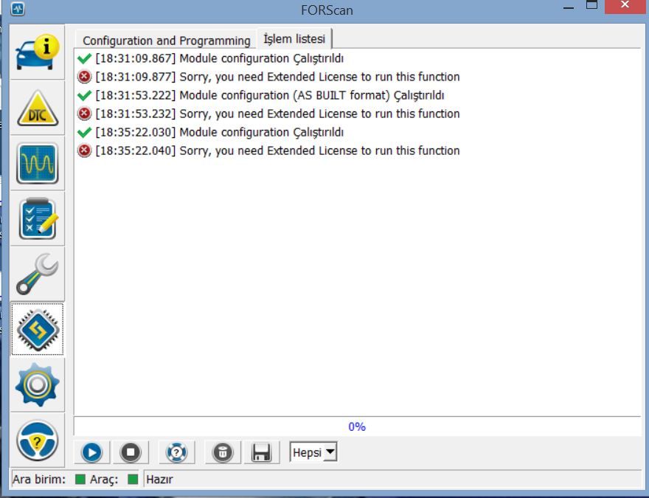Click the Araç green status indicator
649x498 pixels.
(133, 480)
